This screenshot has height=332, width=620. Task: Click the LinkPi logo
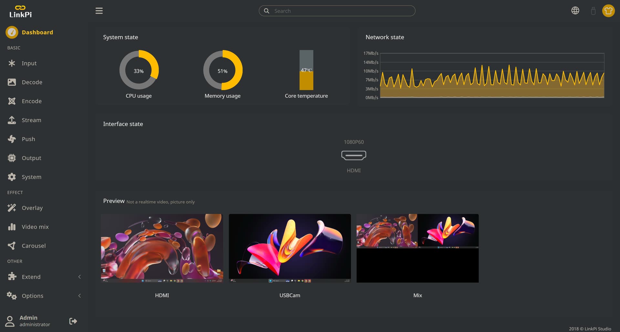tap(20, 11)
